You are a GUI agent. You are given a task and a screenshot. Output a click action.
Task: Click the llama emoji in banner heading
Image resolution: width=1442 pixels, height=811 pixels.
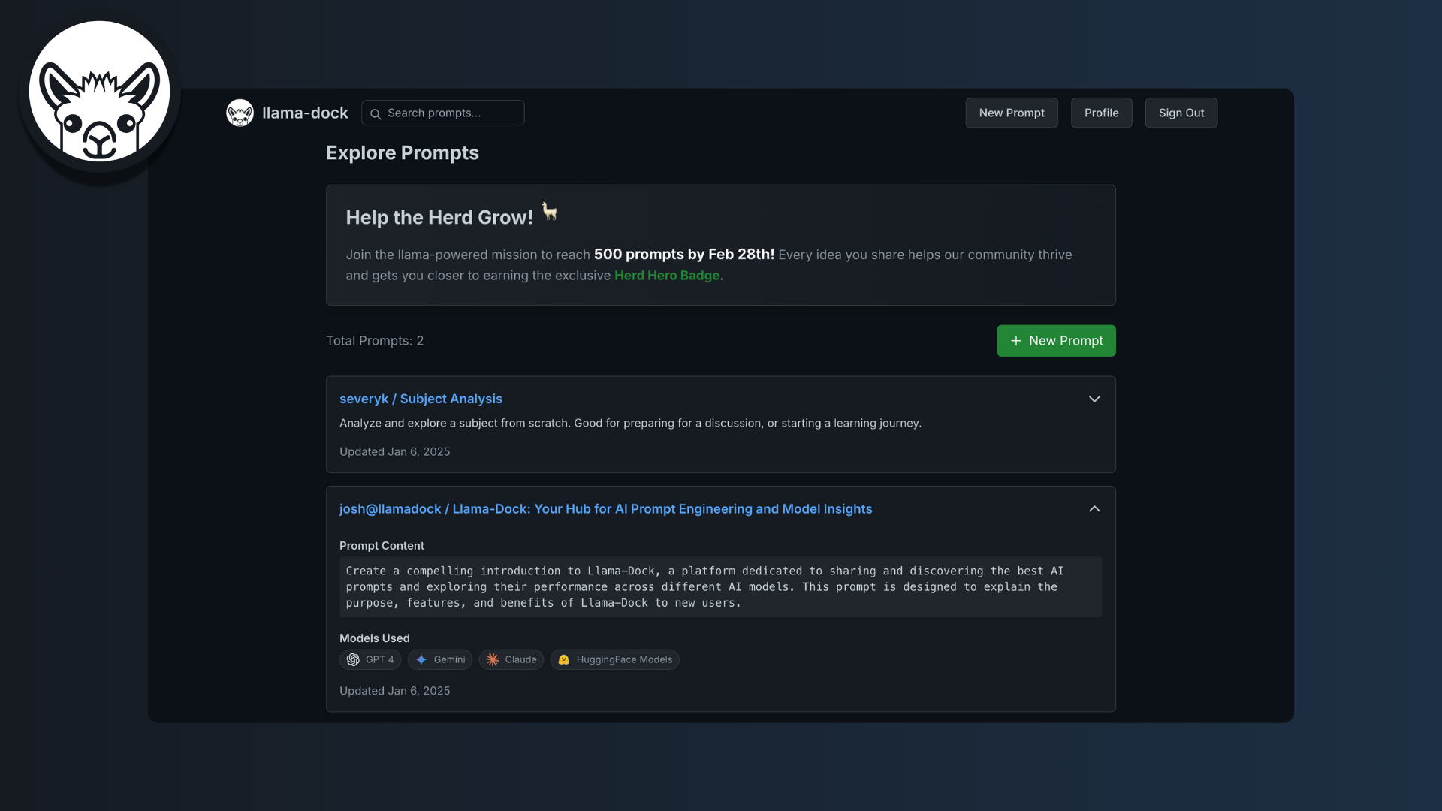(x=550, y=212)
